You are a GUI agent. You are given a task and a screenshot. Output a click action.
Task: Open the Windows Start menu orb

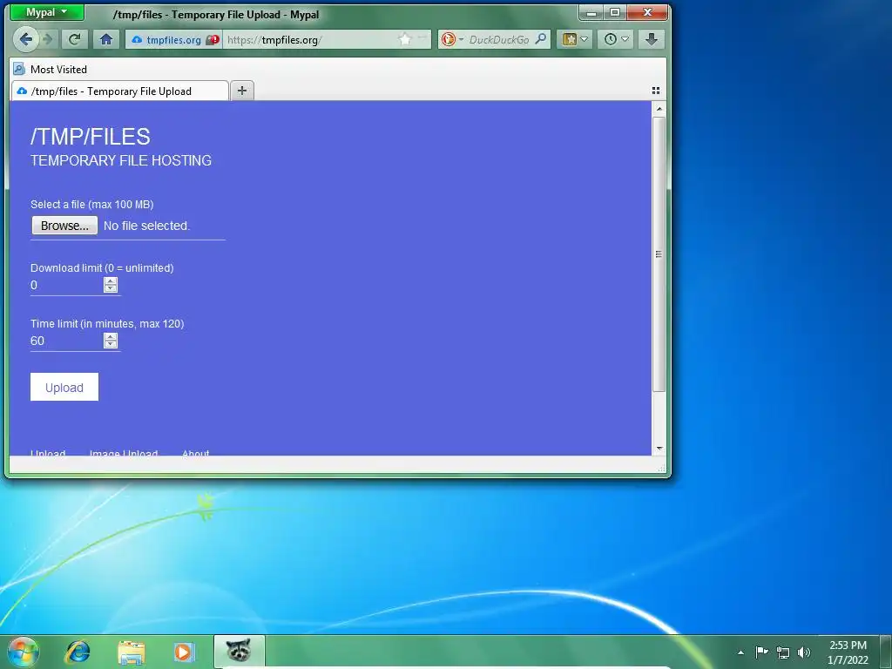click(x=24, y=652)
